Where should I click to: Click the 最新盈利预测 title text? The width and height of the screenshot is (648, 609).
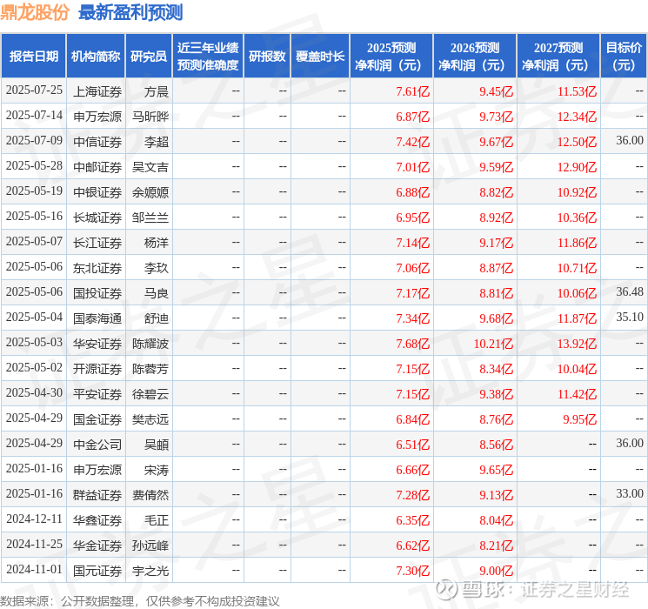[x=130, y=12]
